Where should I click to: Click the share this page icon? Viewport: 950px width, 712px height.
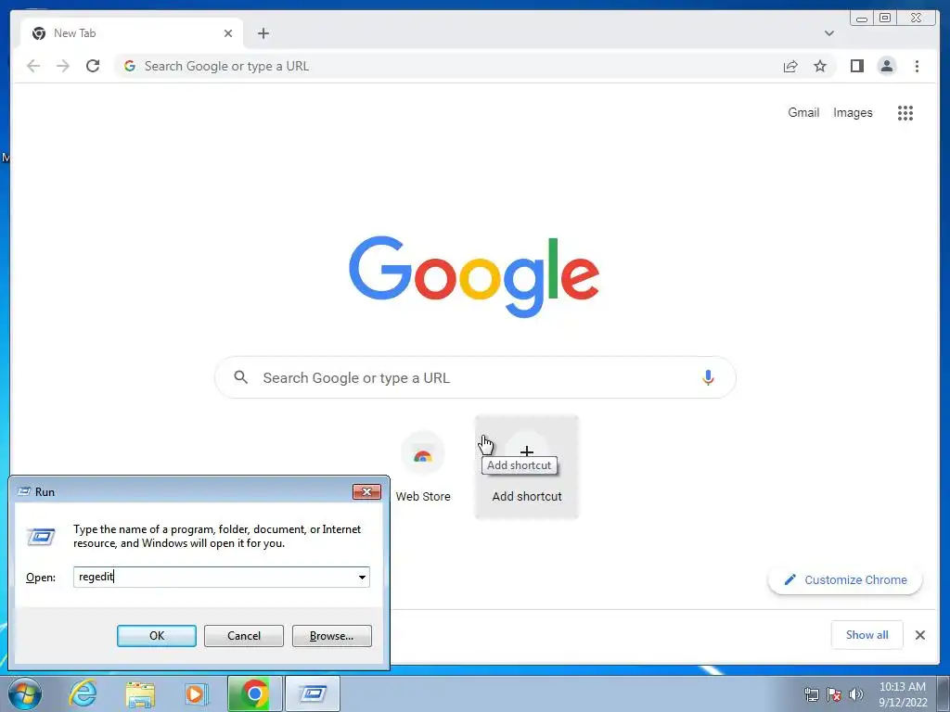790,66
